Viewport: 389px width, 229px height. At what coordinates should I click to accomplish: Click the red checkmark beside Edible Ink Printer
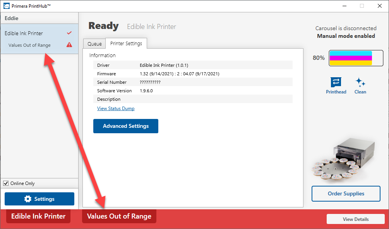pyautogui.click(x=69, y=33)
